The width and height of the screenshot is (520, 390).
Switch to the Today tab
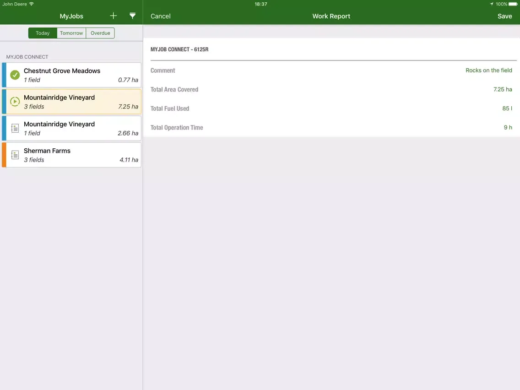point(43,33)
